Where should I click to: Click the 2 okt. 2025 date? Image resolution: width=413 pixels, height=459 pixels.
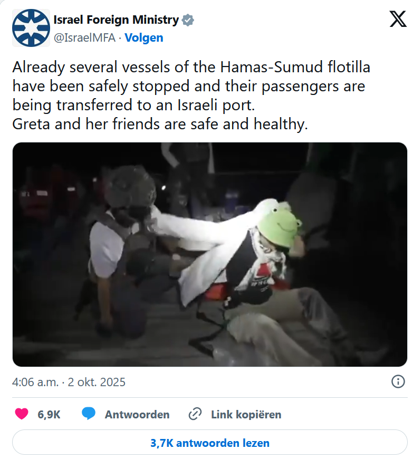click(97, 382)
